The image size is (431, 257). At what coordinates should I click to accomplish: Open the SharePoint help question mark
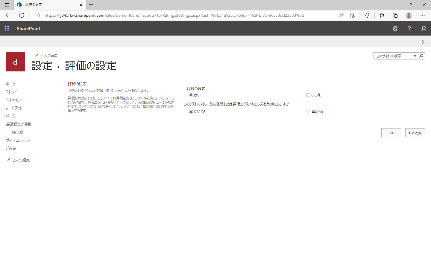coord(409,28)
